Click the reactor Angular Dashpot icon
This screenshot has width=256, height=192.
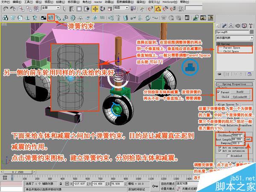tap(65, 17)
